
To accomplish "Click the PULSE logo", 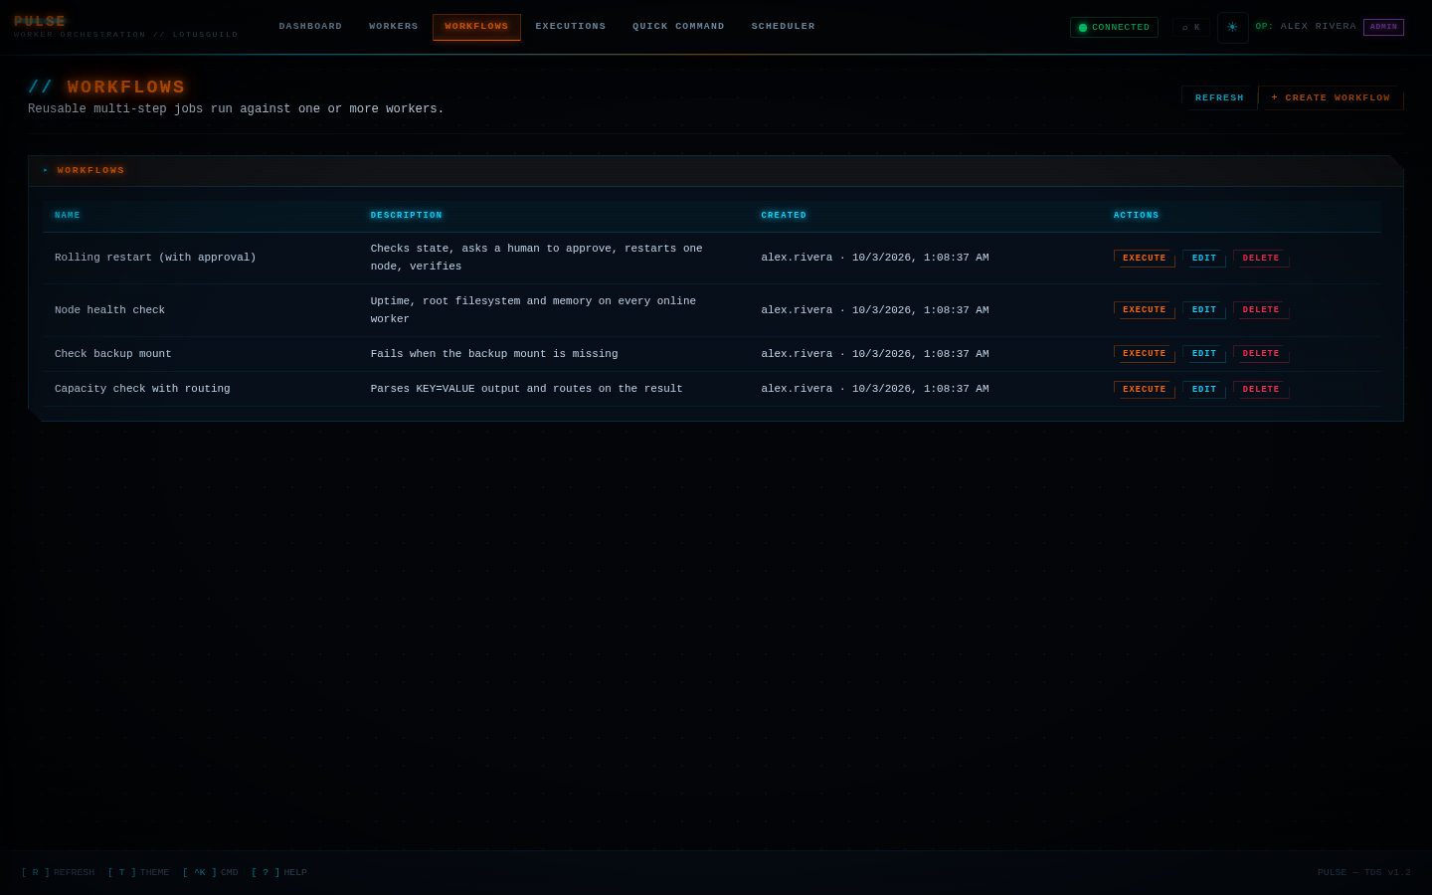I will point(40,22).
